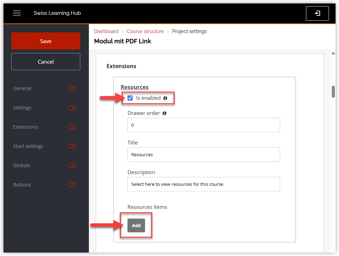339x256 pixels.
Task: Uncheck the Is enabled checkbox
Action: (130, 98)
